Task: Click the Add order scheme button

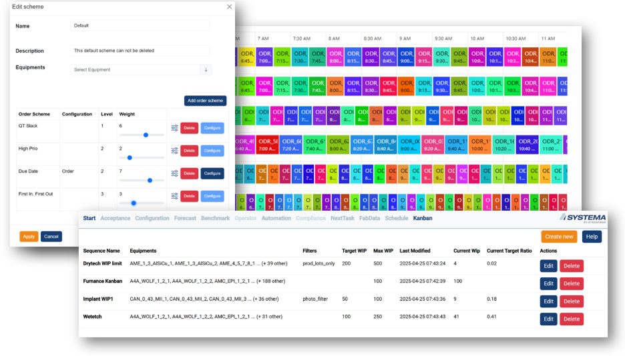Action: pyautogui.click(x=205, y=101)
